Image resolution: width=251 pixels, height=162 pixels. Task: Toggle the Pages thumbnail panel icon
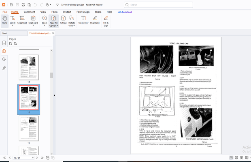(x=4, y=51)
